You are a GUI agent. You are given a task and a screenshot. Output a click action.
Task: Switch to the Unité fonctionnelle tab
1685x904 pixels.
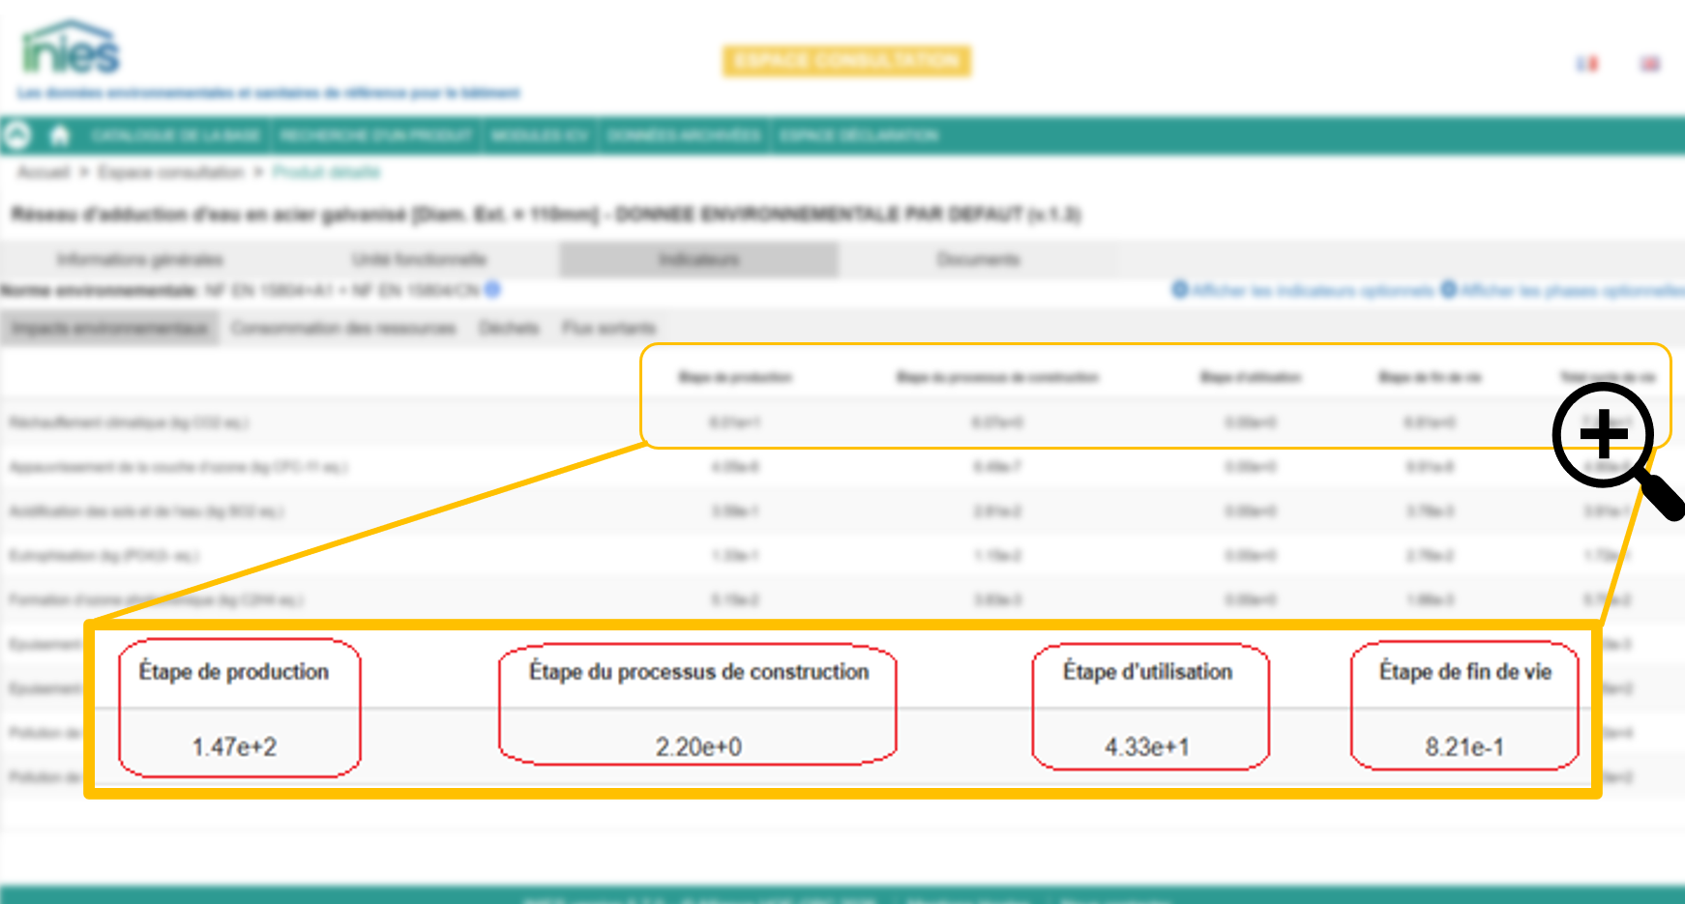(419, 259)
